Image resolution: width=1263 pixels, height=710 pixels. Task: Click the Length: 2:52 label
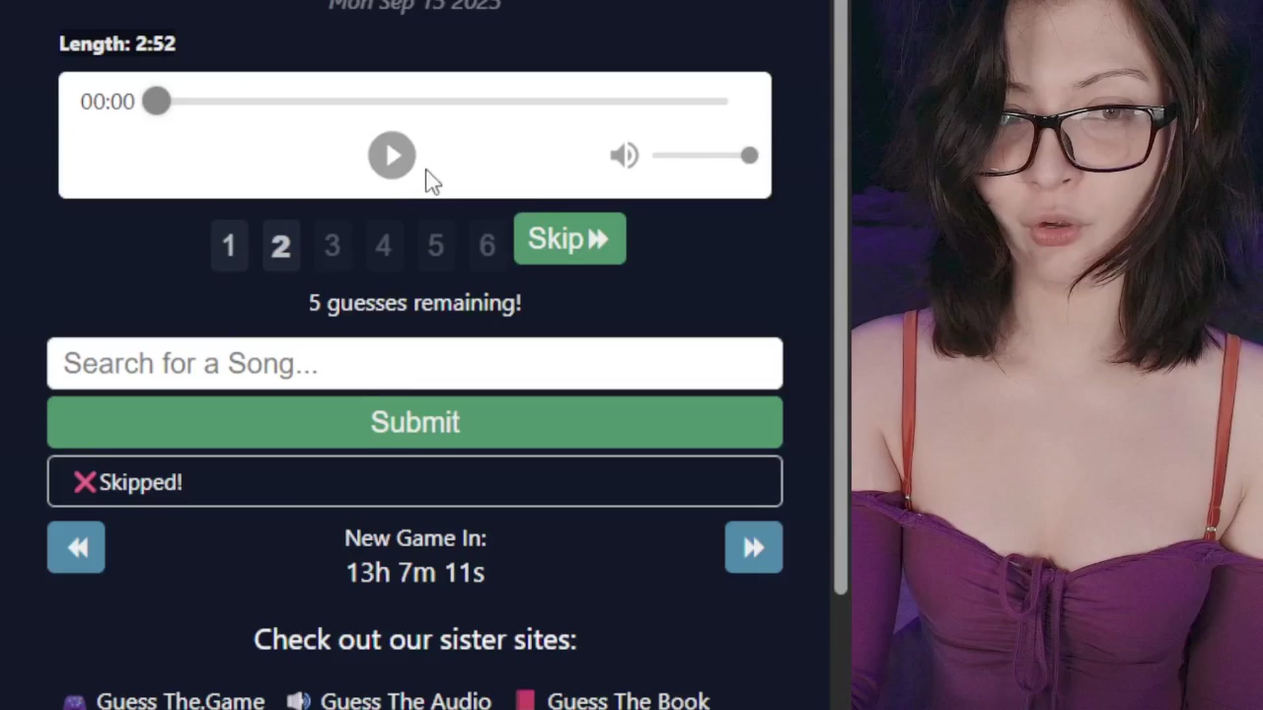click(x=117, y=44)
